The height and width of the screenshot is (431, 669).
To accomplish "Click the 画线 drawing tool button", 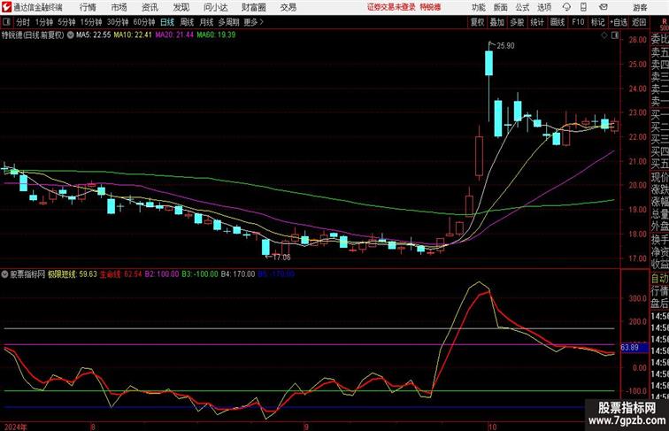I will [x=557, y=22].
